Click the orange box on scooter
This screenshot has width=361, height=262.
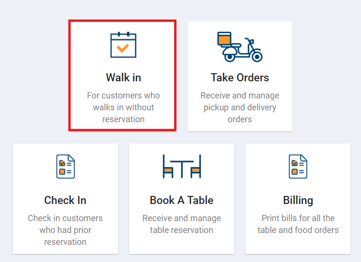224,39
